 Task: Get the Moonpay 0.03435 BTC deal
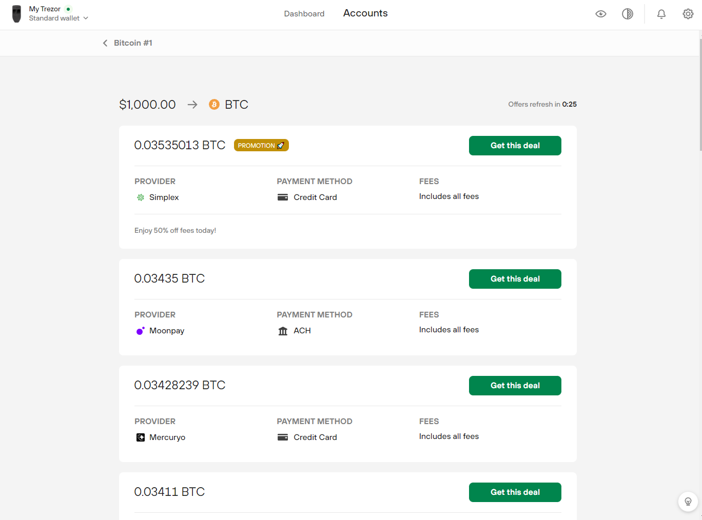click(515, 279)
